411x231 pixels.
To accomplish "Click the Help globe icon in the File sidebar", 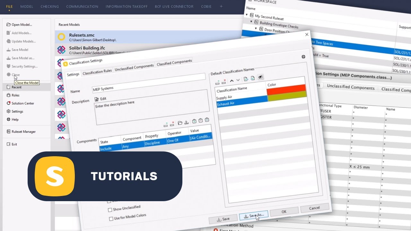I will (9, 119).
